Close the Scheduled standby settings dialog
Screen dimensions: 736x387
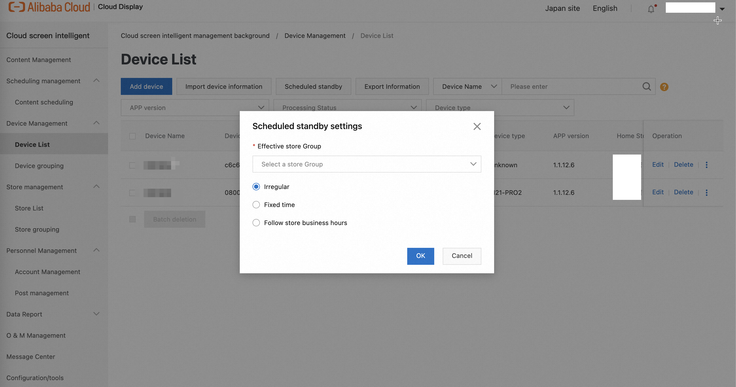pyautogui.click(x=477, y=126)
